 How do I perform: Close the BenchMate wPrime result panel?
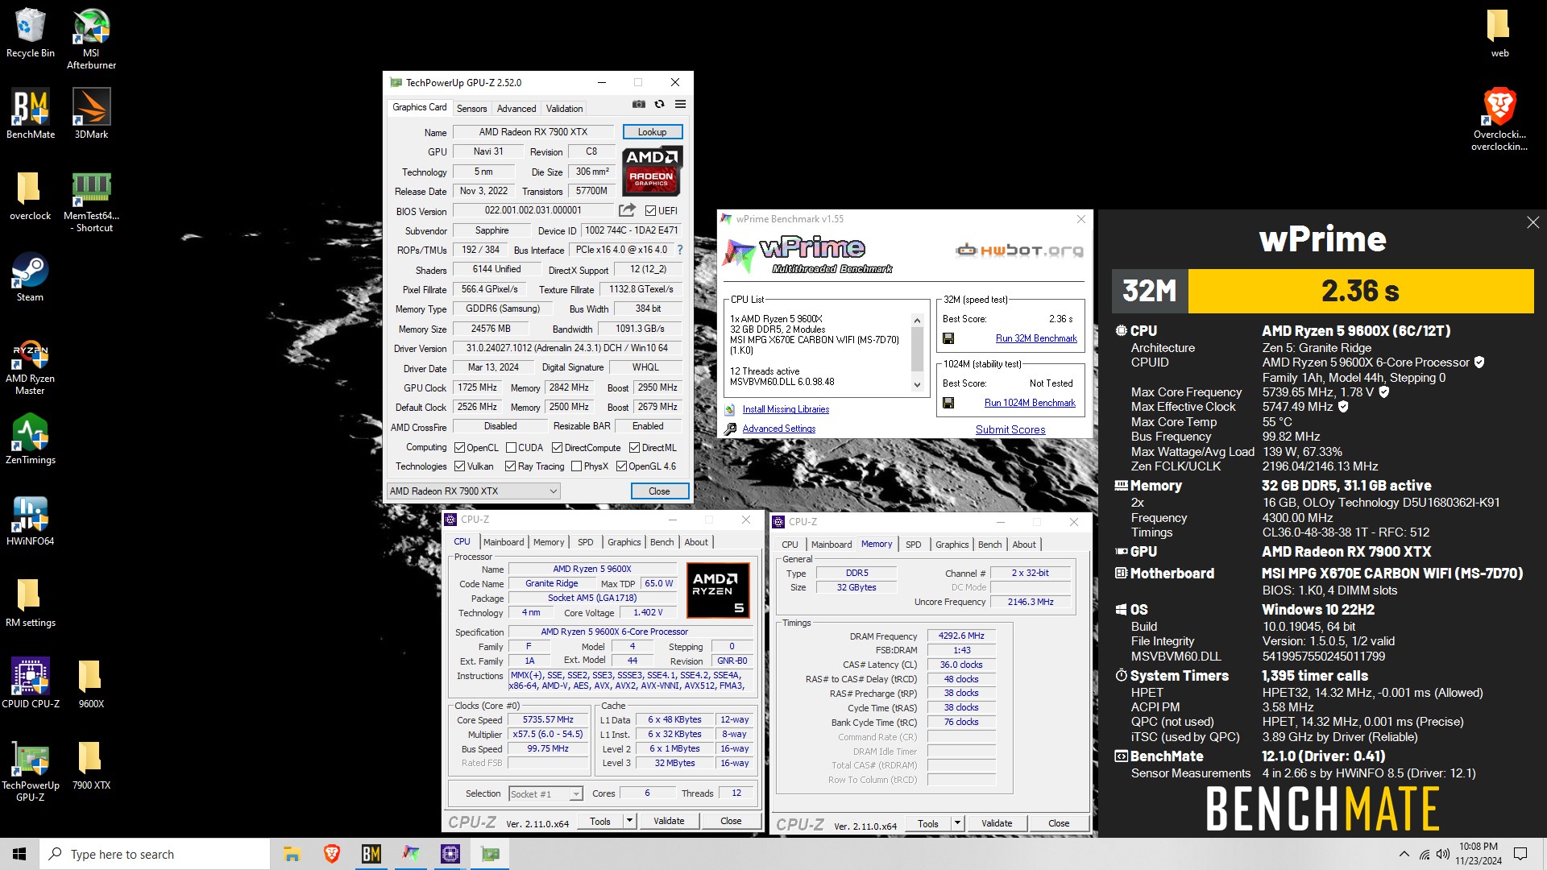[x=1532, y=222]
